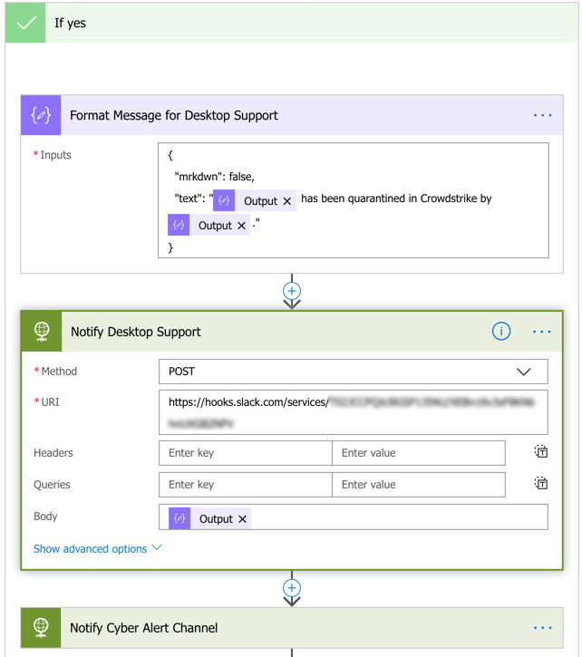Show info for Notify Desktop Support action
This screenshot has width=582, height=657.
500,332
